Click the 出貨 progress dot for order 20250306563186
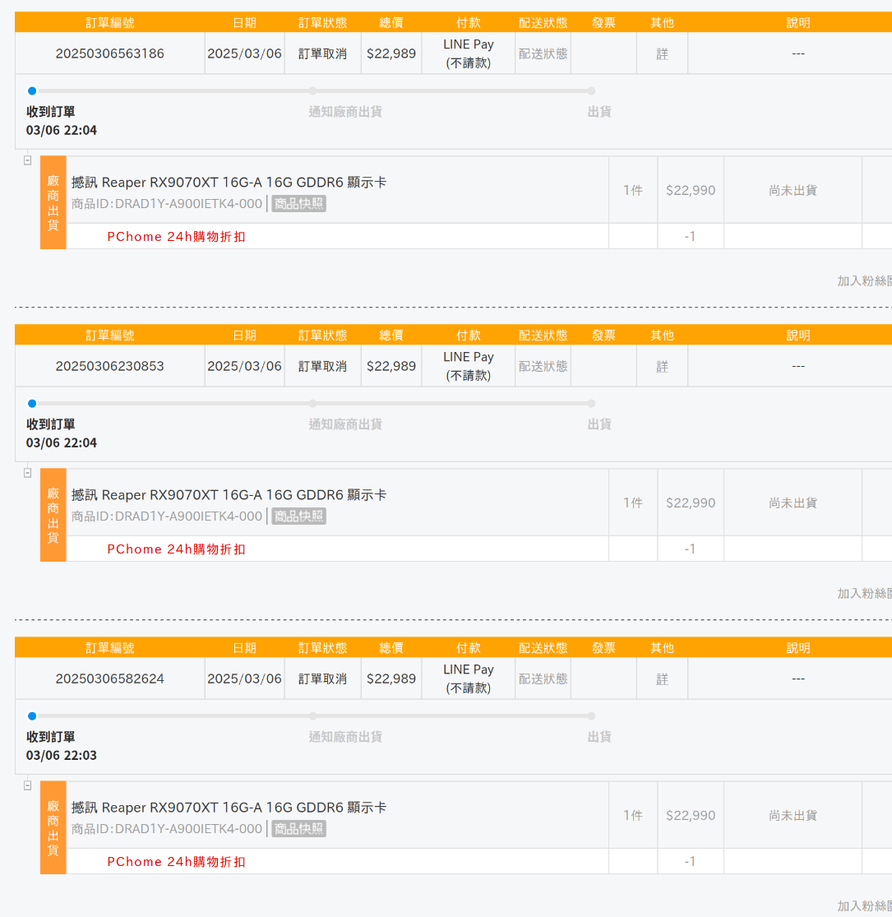 click(x=592, y=90)
